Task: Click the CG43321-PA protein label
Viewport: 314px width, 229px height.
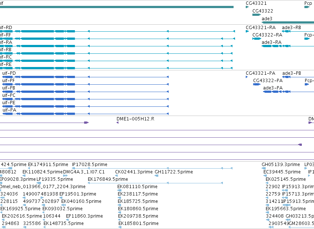Action: click(x=260, y=73)
